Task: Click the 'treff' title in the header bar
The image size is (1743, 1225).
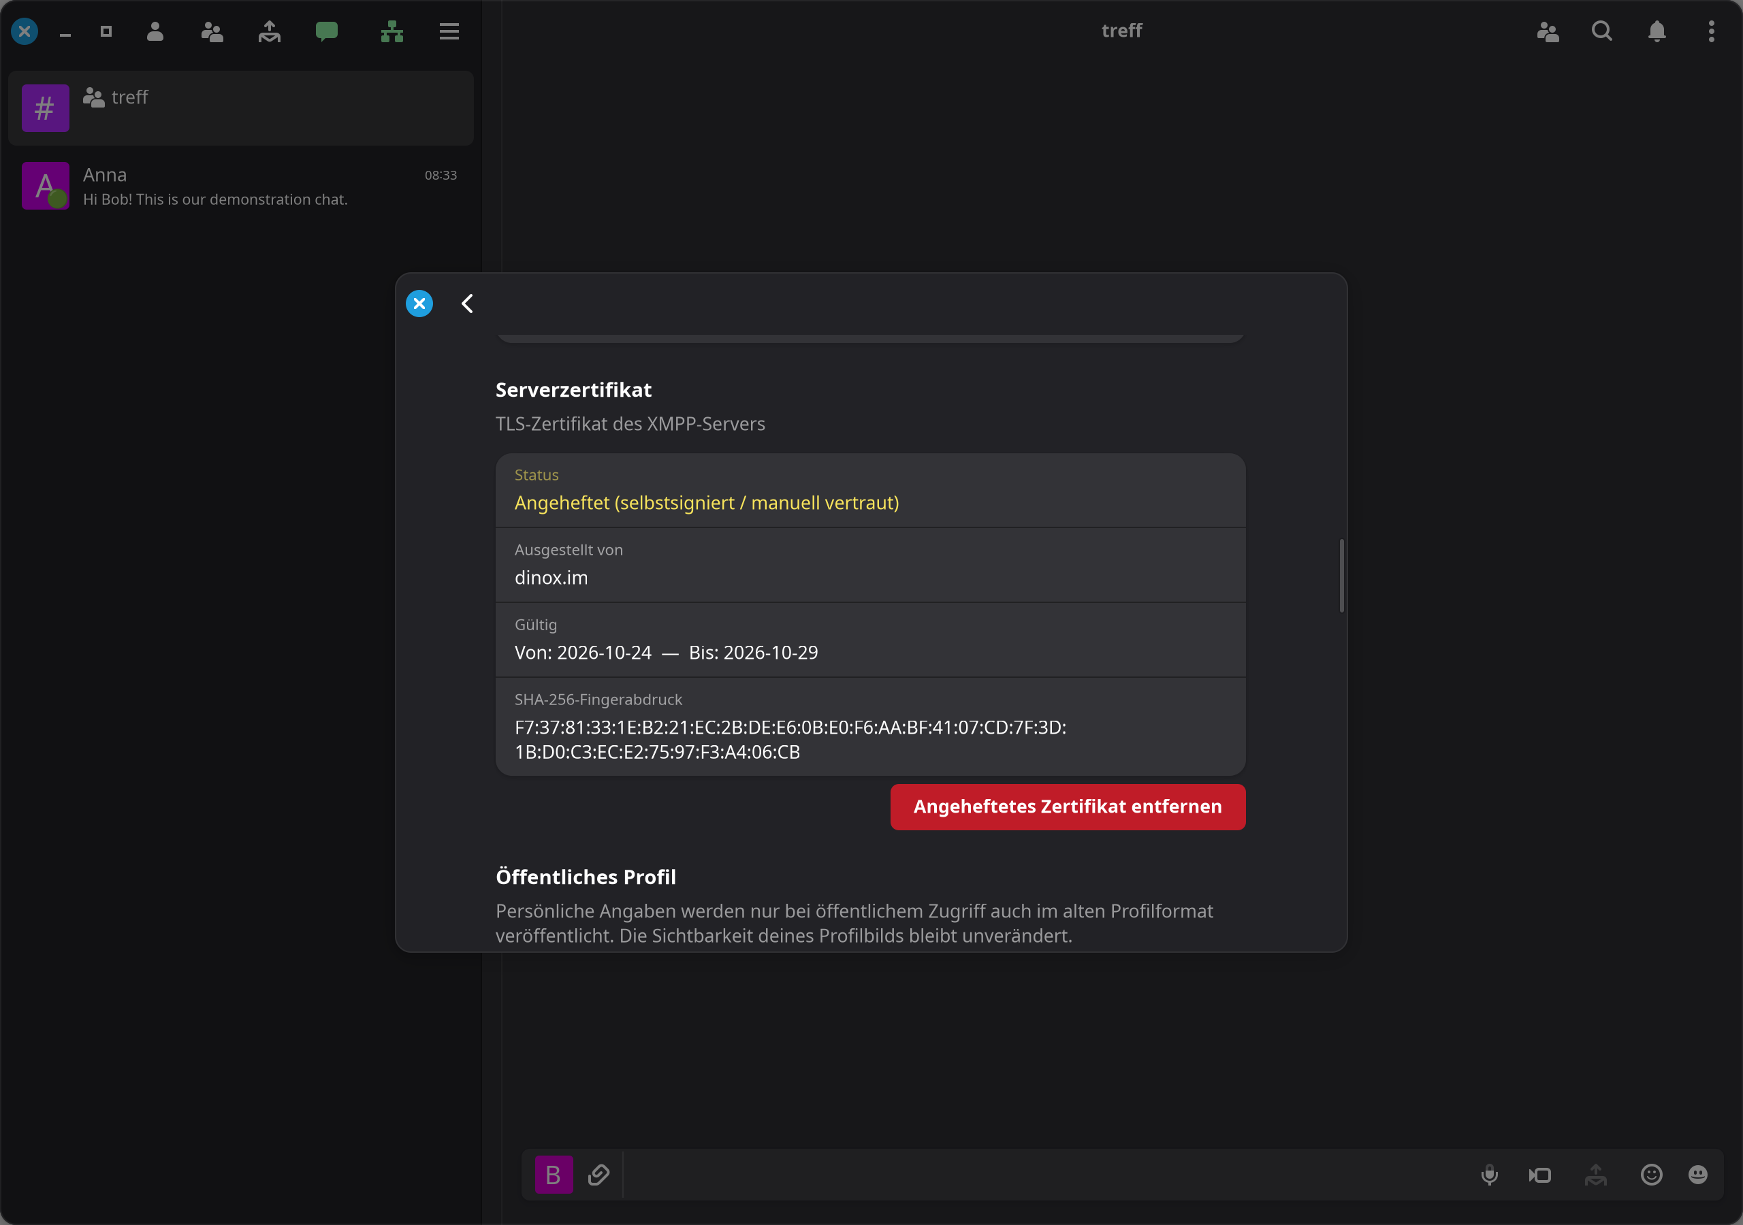Action: (1121, 31)
